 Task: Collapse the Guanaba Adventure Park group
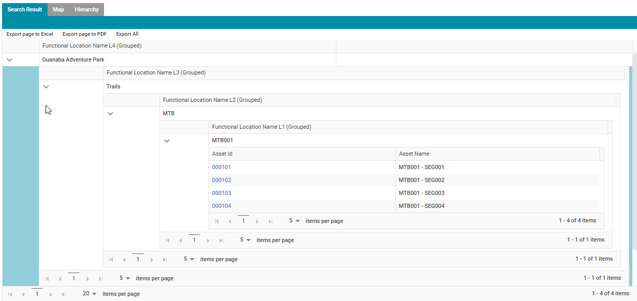[x=9, y=60]
